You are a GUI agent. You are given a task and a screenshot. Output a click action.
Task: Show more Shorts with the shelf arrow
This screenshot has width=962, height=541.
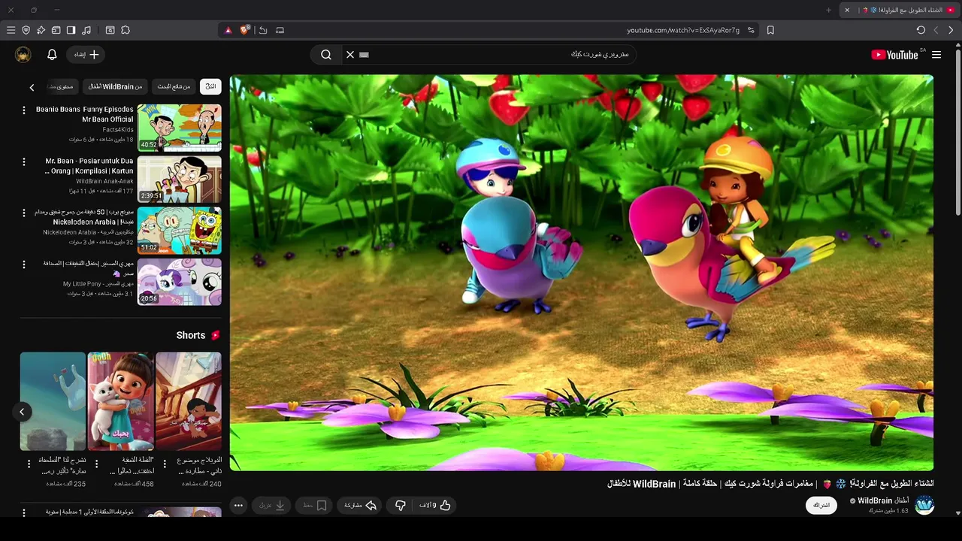pos(23,412)
